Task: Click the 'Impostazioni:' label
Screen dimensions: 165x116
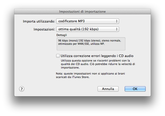Action: (44, 29)
